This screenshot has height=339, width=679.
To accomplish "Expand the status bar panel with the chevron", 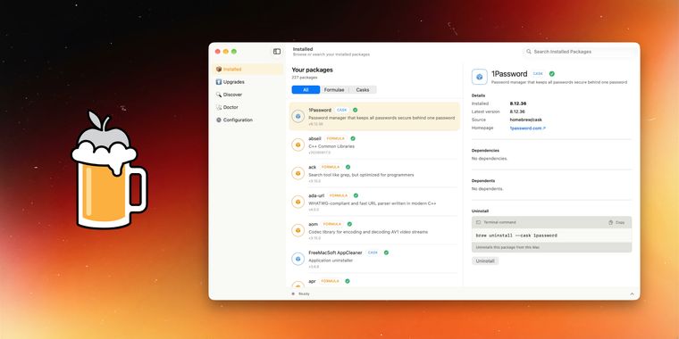I will click(x=632, y=294).
